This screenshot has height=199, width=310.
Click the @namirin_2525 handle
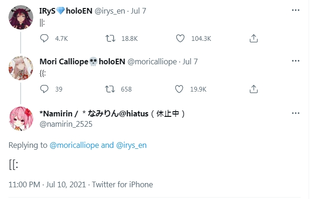66,124
